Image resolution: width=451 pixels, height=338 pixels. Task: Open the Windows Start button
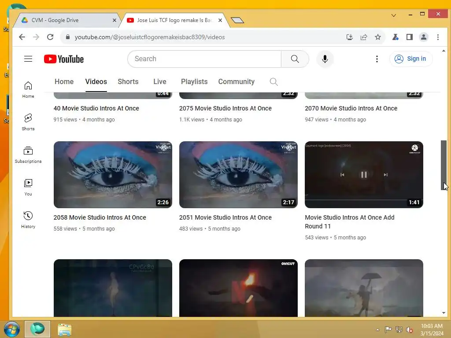(12, 329)
